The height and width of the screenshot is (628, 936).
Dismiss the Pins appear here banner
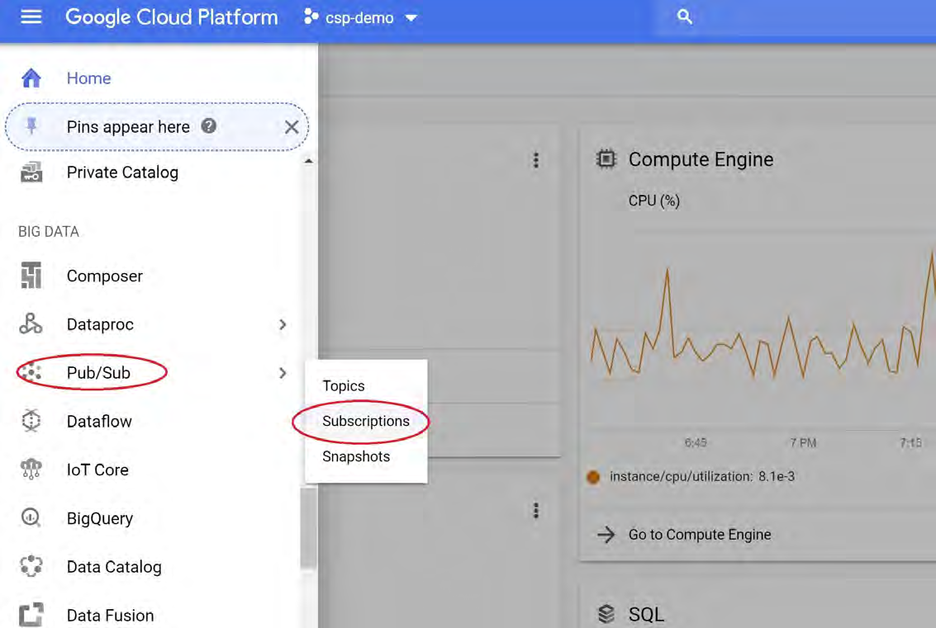292,127
